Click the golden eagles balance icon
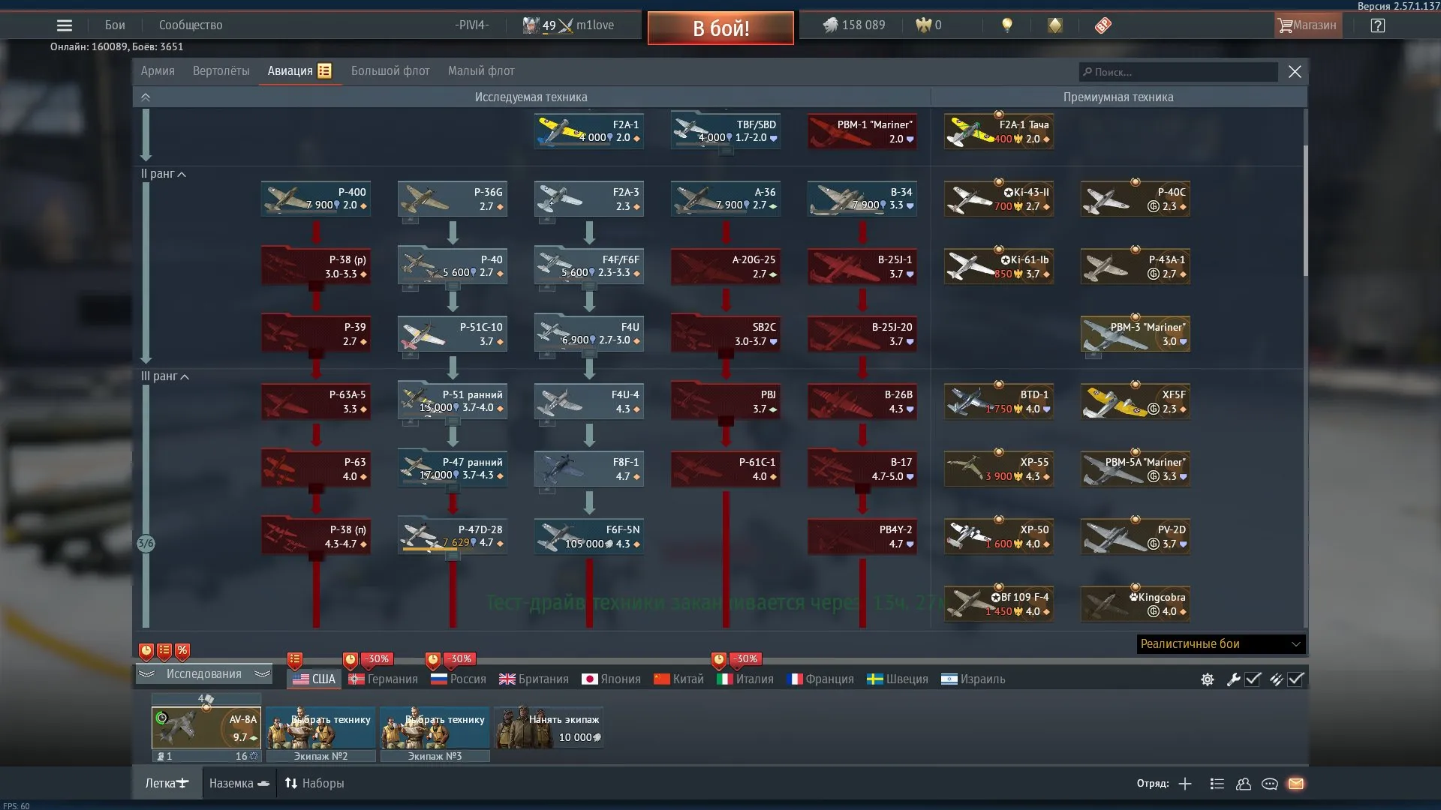 pyautogui.click(x=923, y=25)
